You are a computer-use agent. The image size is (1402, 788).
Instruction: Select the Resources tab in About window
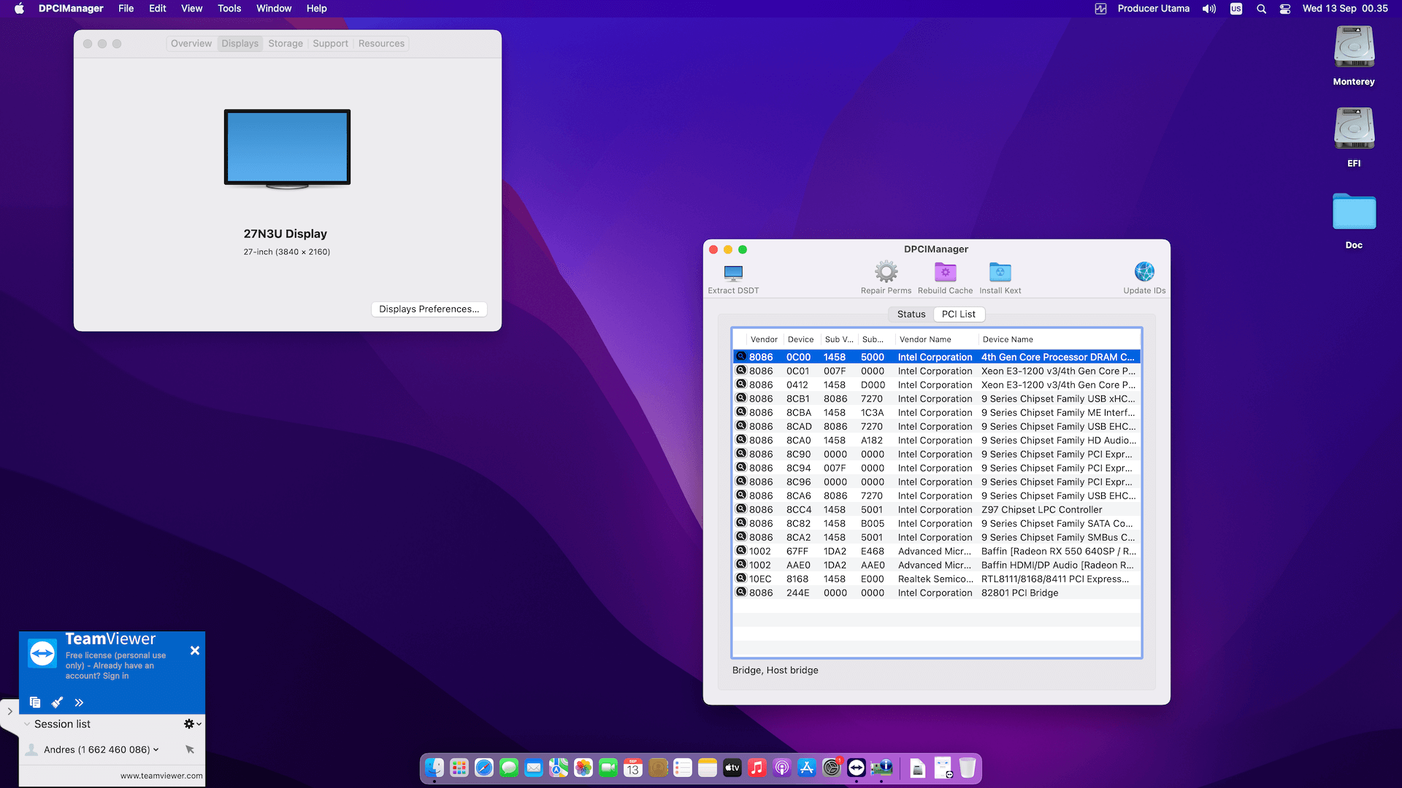click(x=381, y=44)
